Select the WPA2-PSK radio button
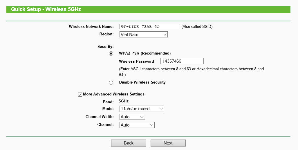Screen dimensions: 298x150 [111, 54]
